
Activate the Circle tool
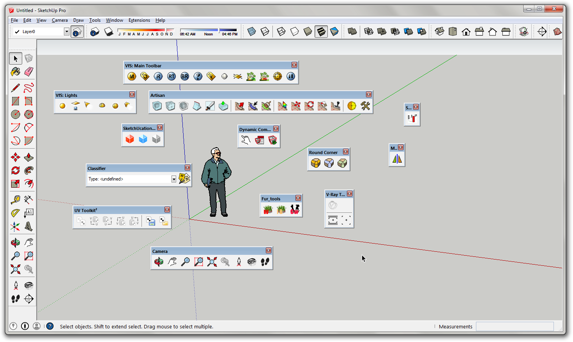pos(16,114)
